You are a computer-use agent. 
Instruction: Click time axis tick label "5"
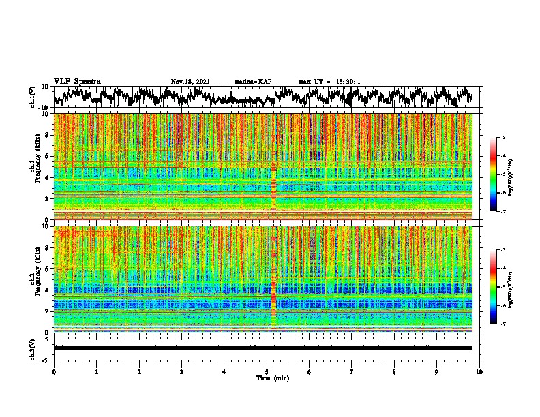pyautogui.click(x=267, y=372)
